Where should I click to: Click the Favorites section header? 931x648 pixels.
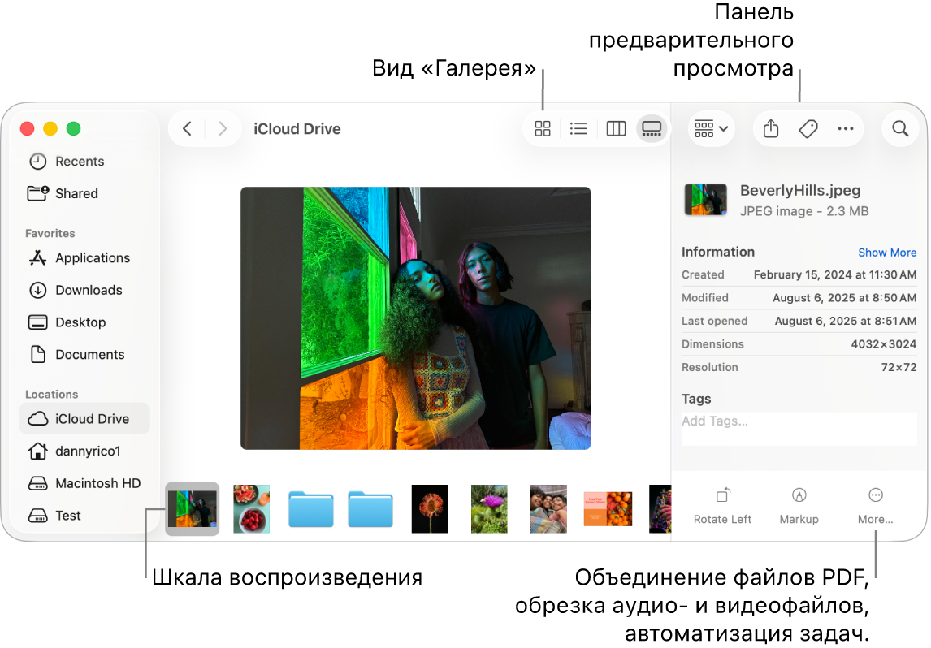[50, 233]
